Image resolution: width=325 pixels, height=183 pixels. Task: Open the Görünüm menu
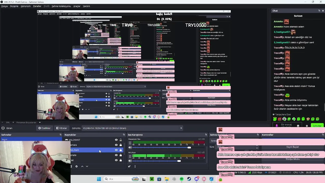tap(26, 6)
